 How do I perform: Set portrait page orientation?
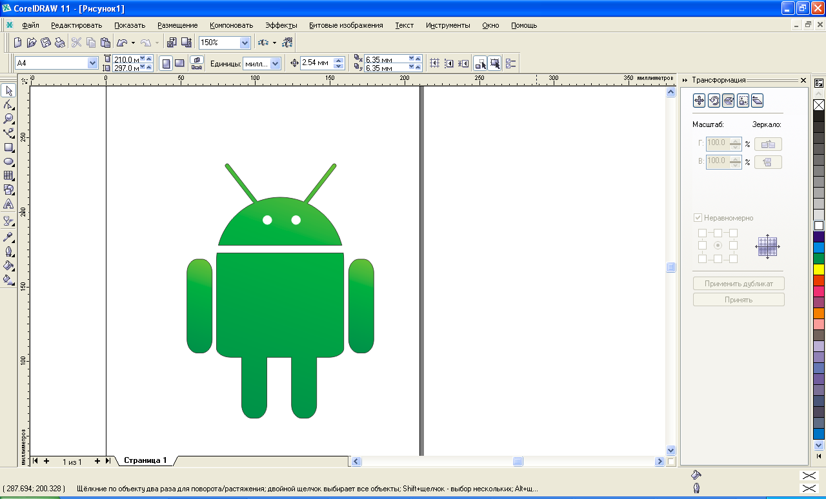(166, 63)
